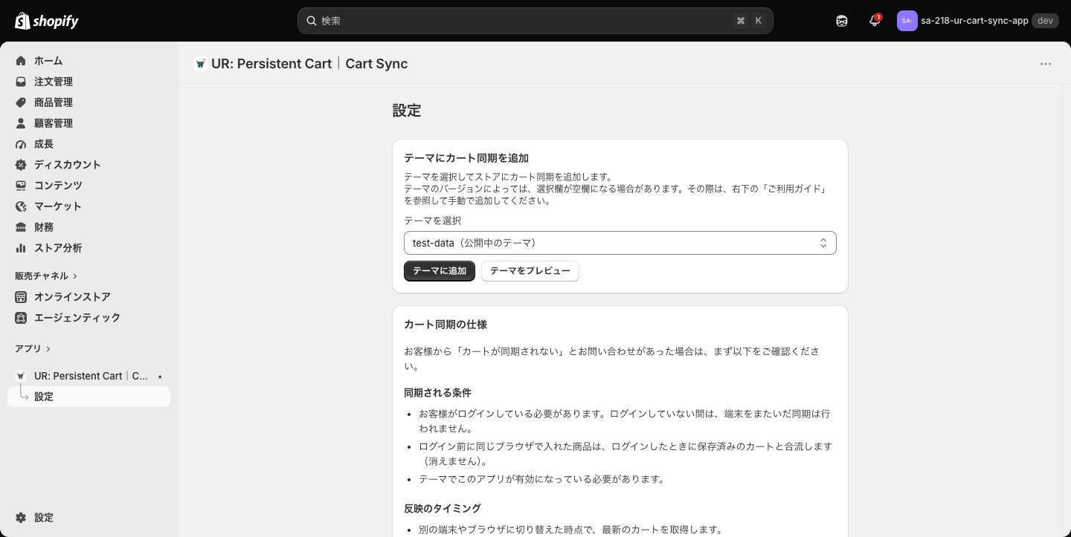Click the Shopify logo
Image resolution: width=1071 pixels, height=537 pixels.
46,21
